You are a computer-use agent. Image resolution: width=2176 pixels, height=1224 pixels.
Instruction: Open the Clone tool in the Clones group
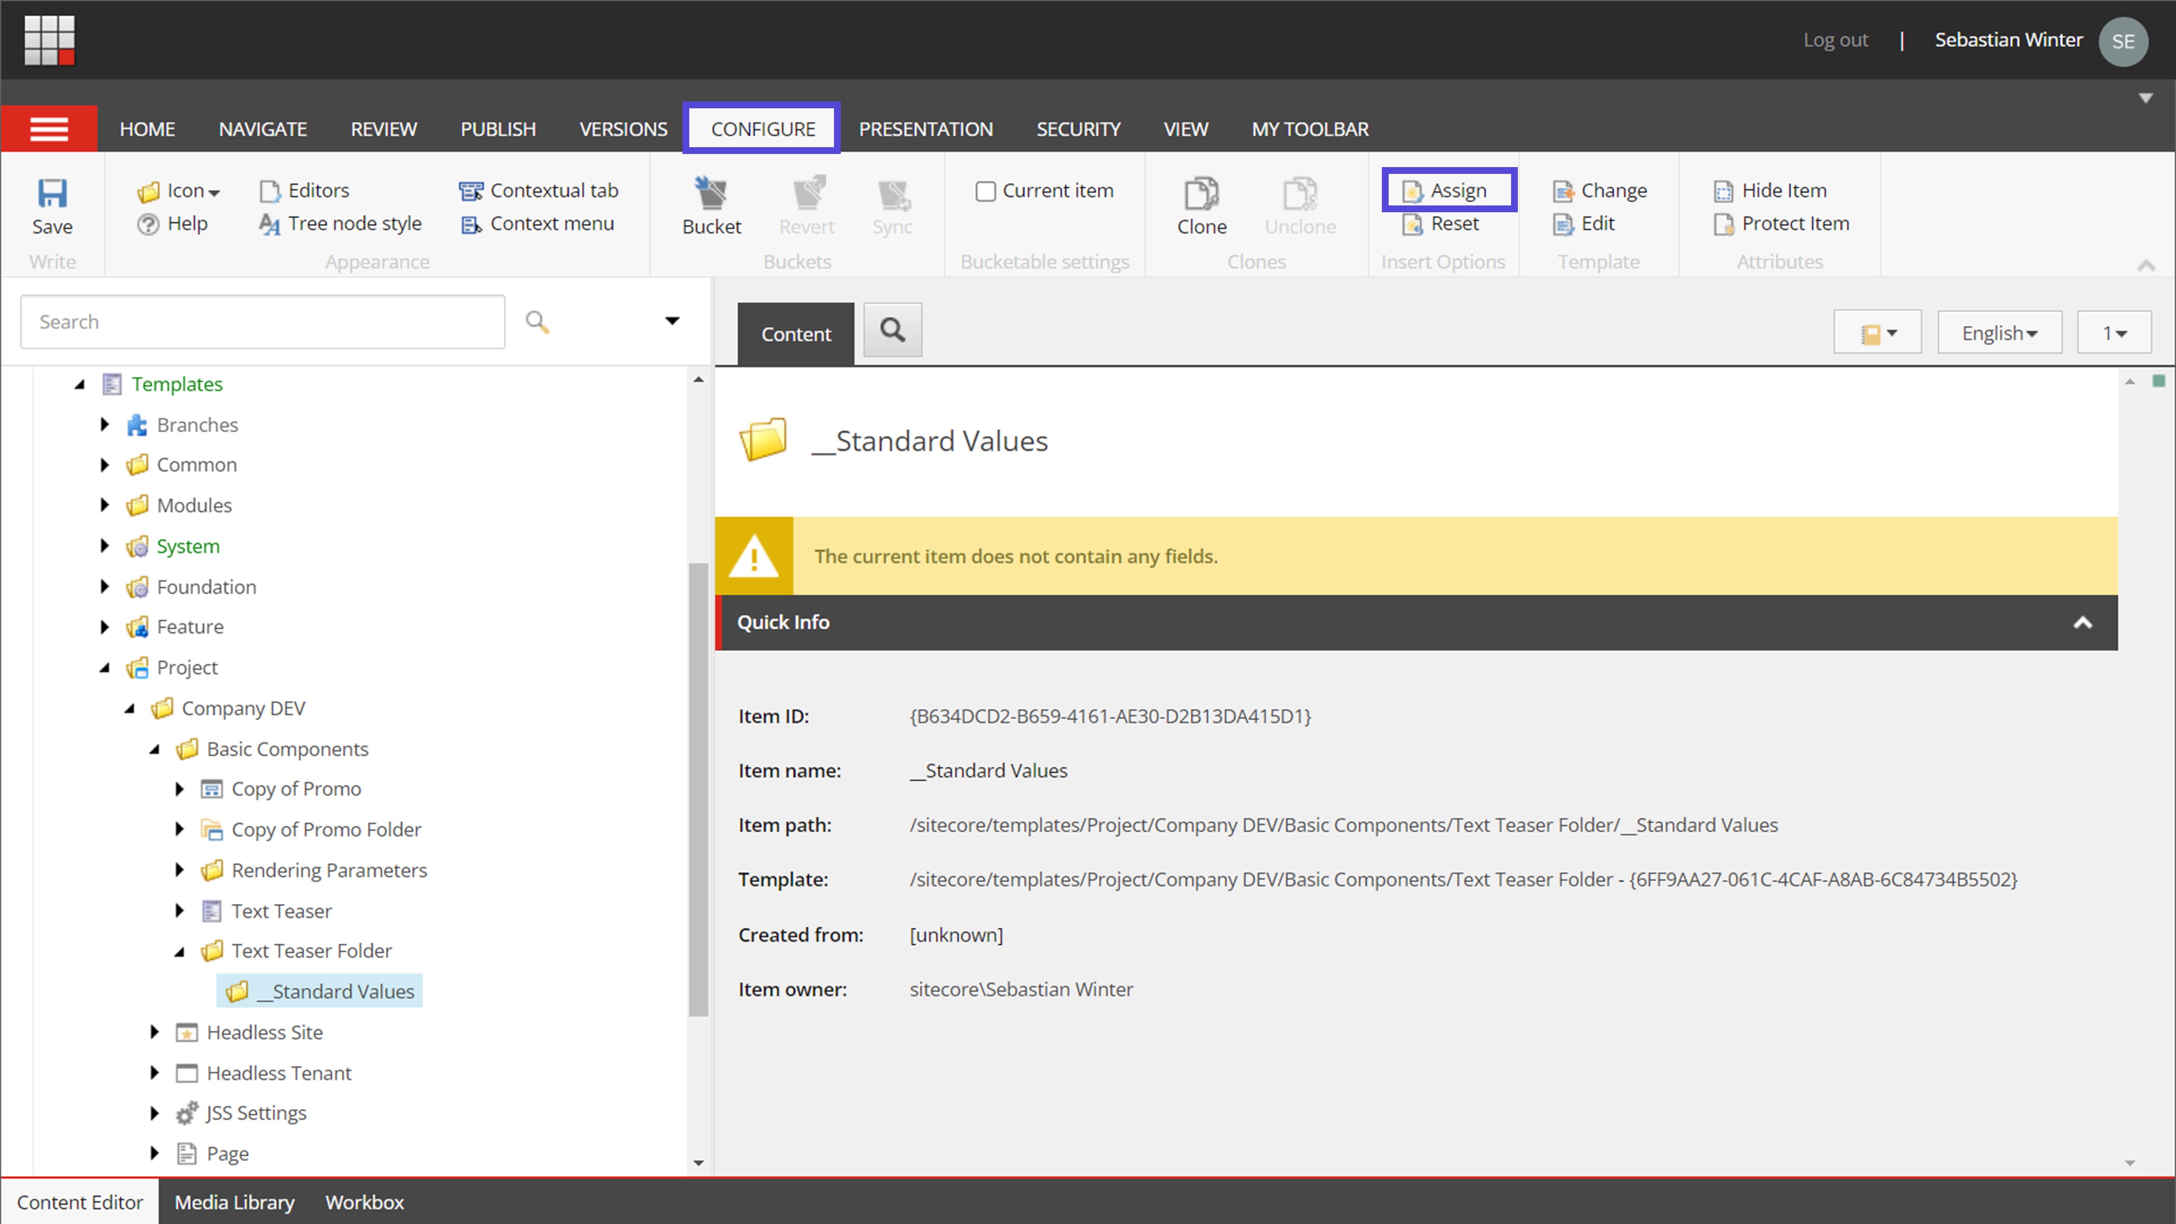coord(1201,203)
